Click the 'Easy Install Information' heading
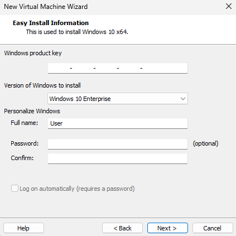This screenshot has height=236, width=236. (x=51, y=23)
